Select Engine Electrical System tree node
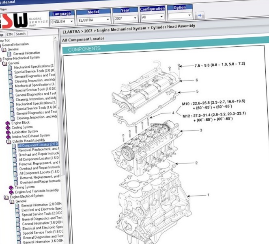The image size is (269, 244). point(27,196)
